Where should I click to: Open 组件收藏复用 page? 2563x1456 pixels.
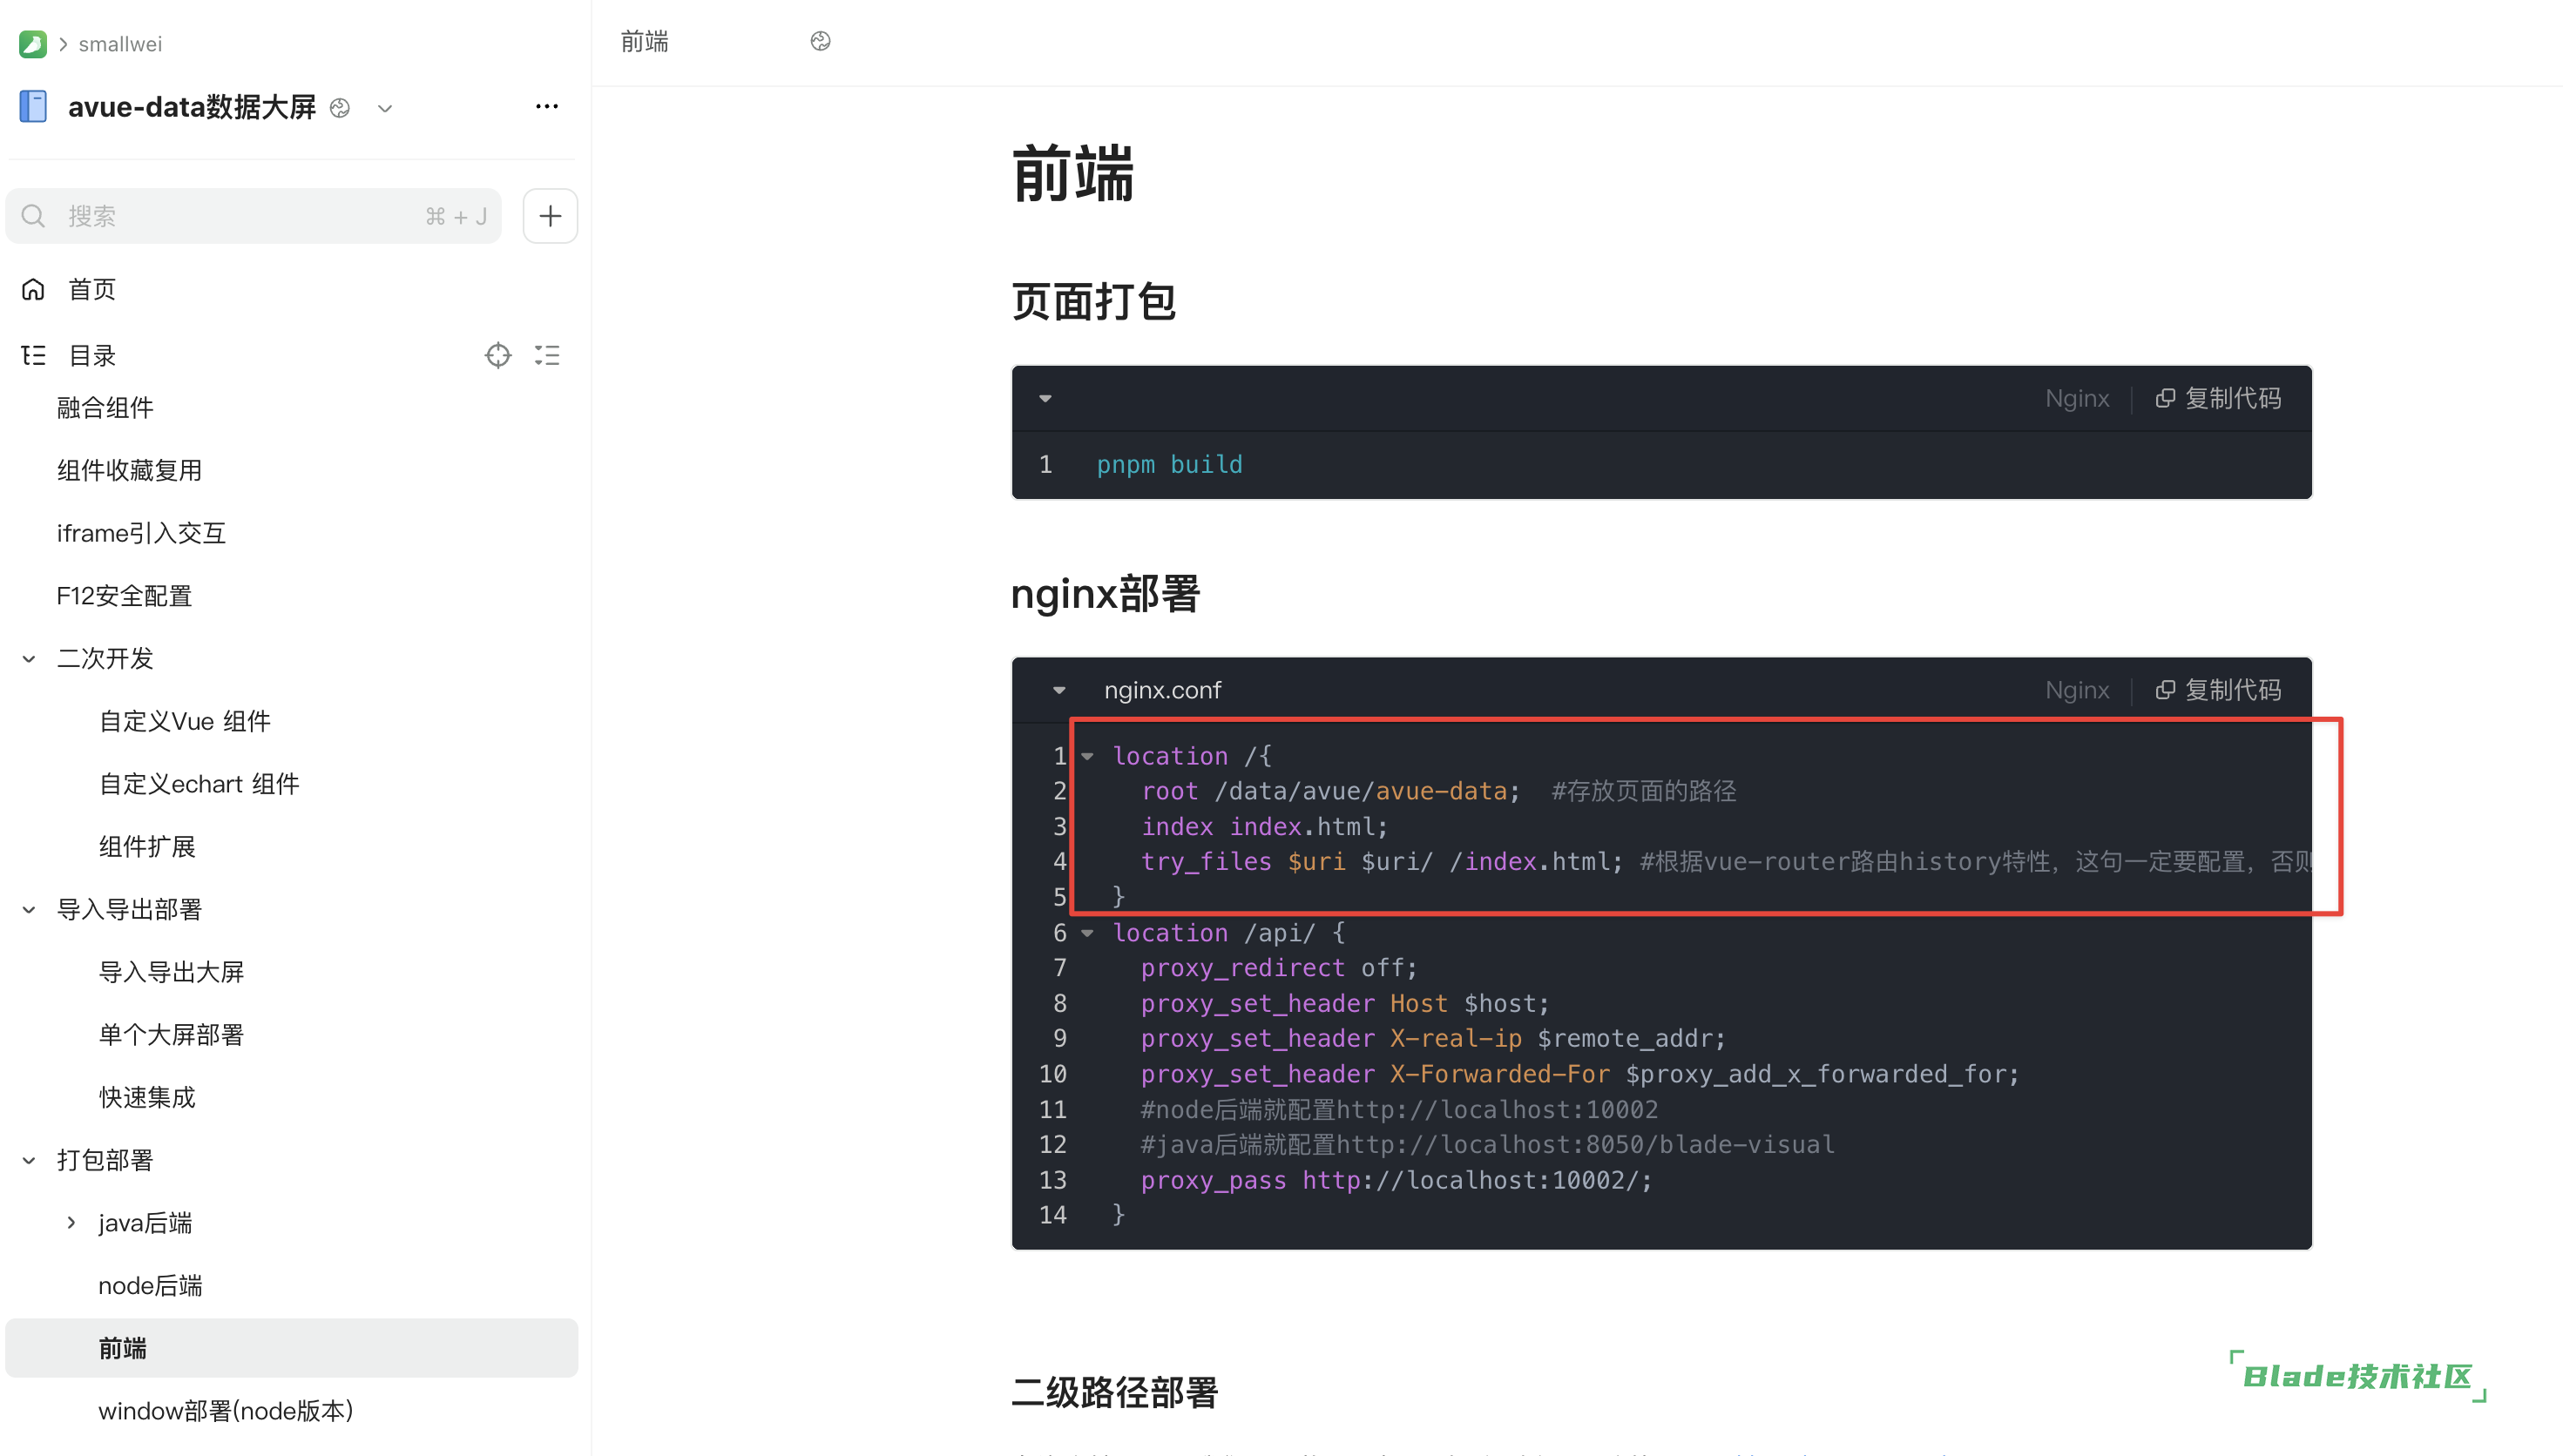click(129, 470)
